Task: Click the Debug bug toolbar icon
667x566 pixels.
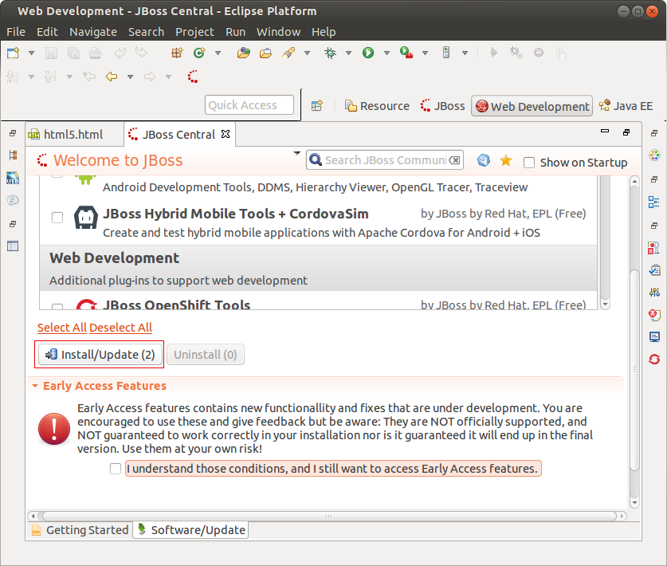Action: point(330,53)
